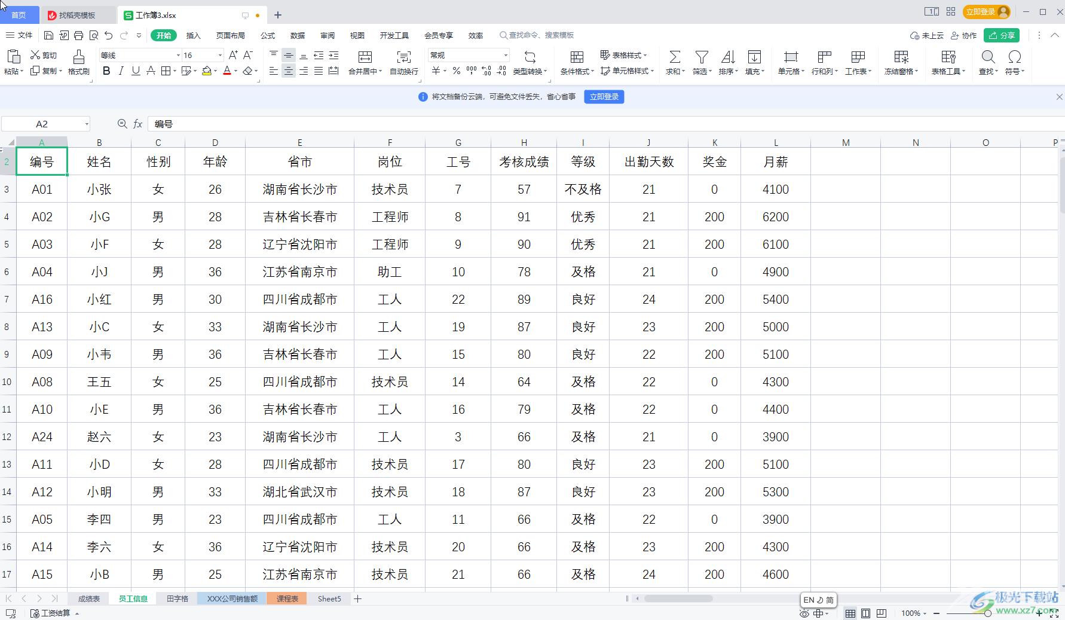
Task: Open the fill color swatch (yellow bucket)
Action: (x=207, y=71)
